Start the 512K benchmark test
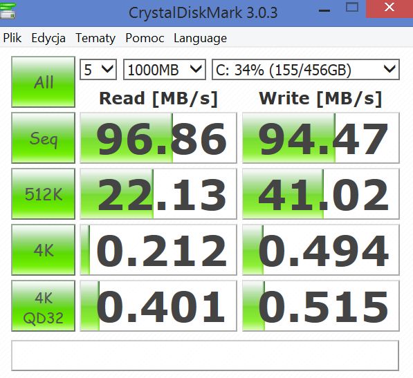 tap(43, 194)
